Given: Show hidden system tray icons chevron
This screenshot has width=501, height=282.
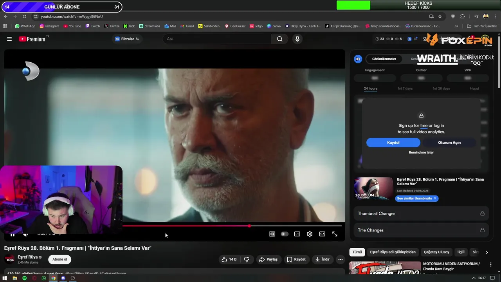Looking at the screenshot, I should tap(474, 278).
